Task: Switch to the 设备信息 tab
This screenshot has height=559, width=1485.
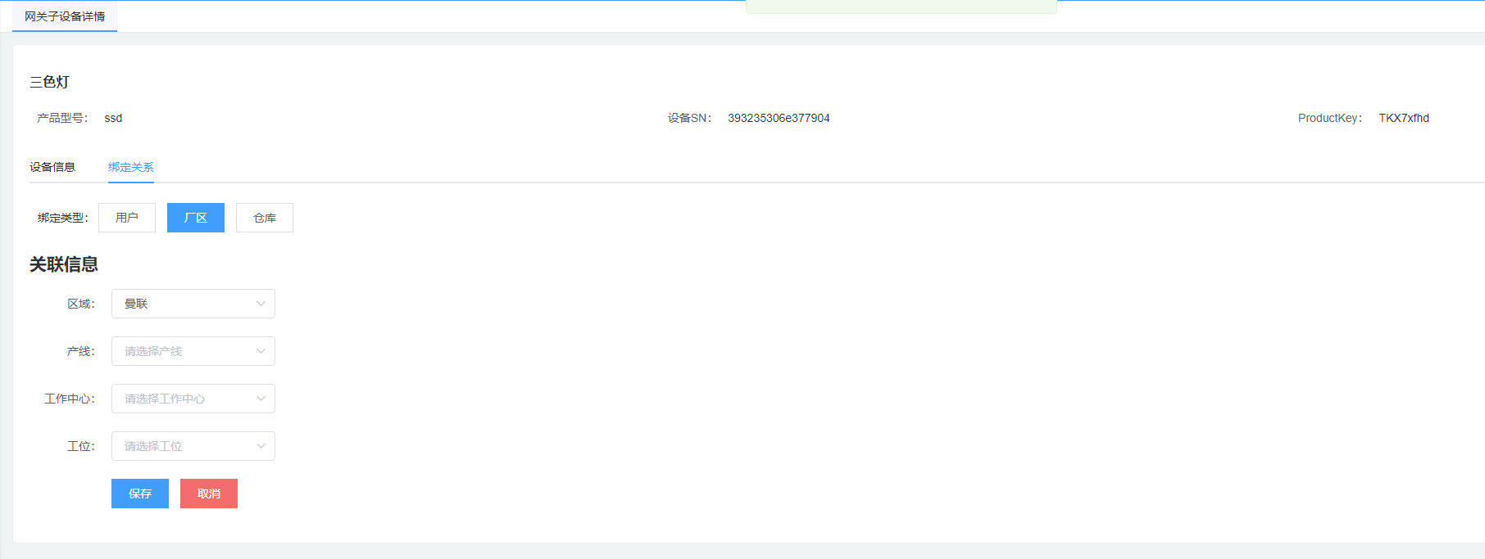Action: [x=52, y=167]
